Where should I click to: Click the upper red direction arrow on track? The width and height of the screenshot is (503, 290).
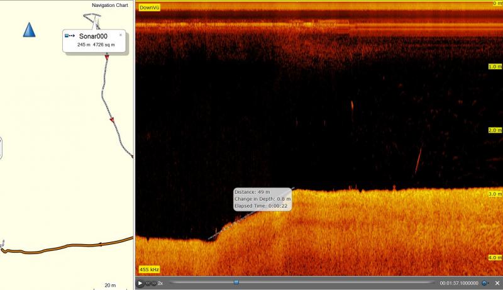coord(107,57)
